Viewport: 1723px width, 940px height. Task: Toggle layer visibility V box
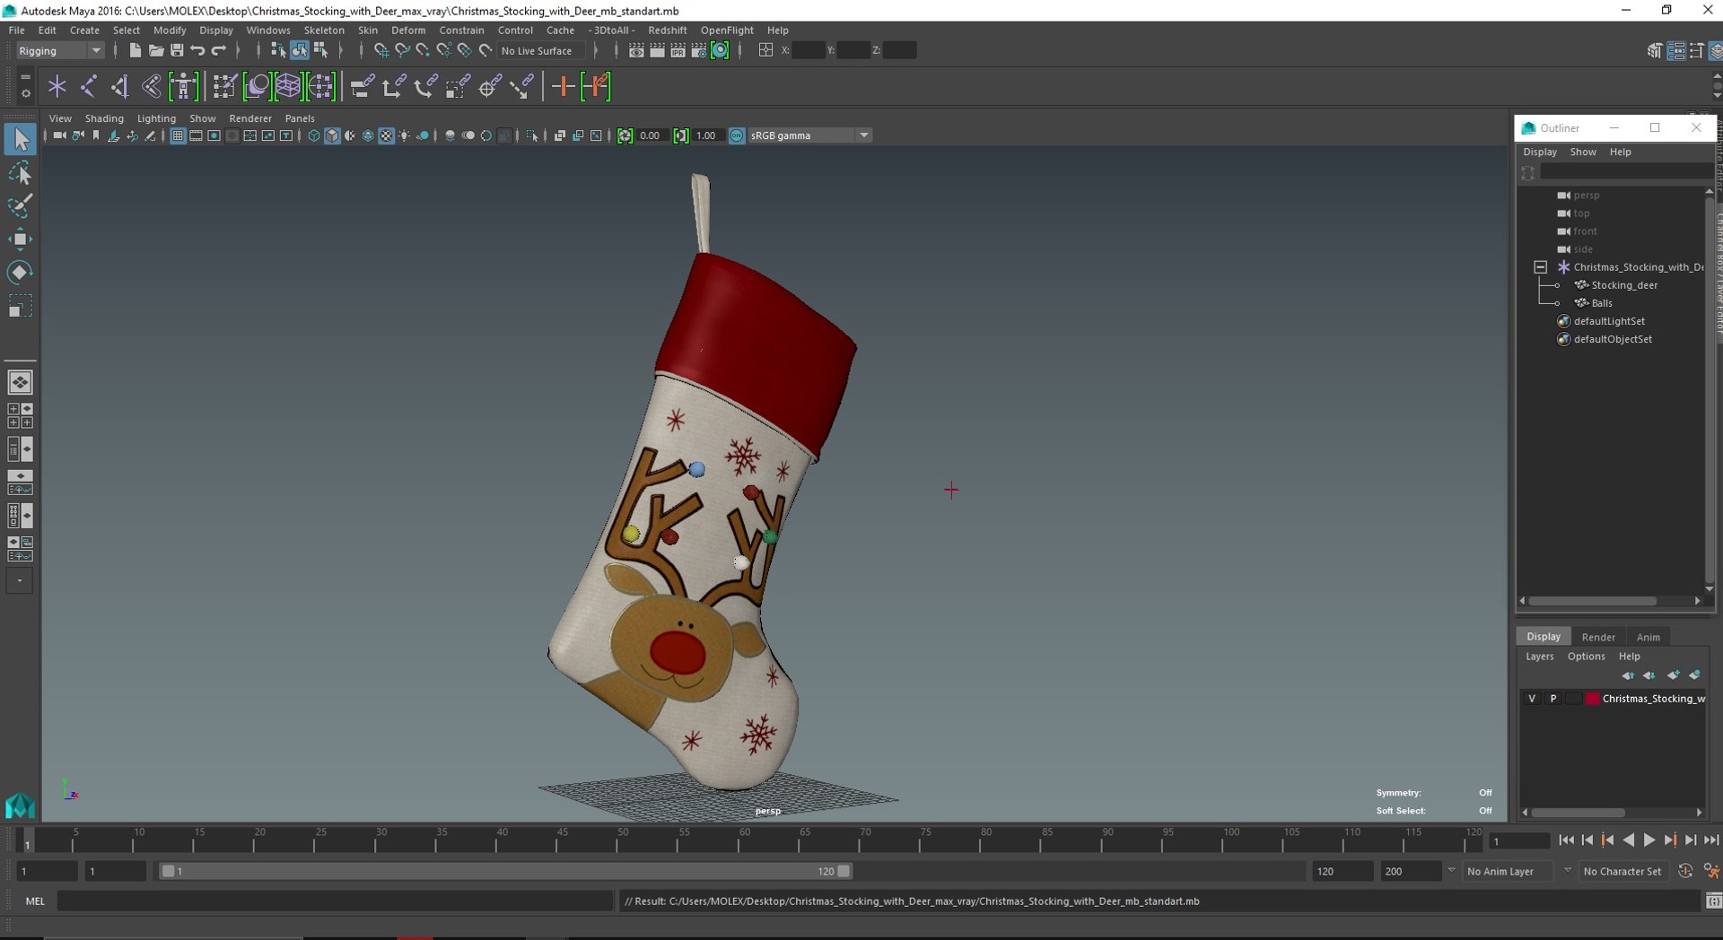pos(1532,699)
